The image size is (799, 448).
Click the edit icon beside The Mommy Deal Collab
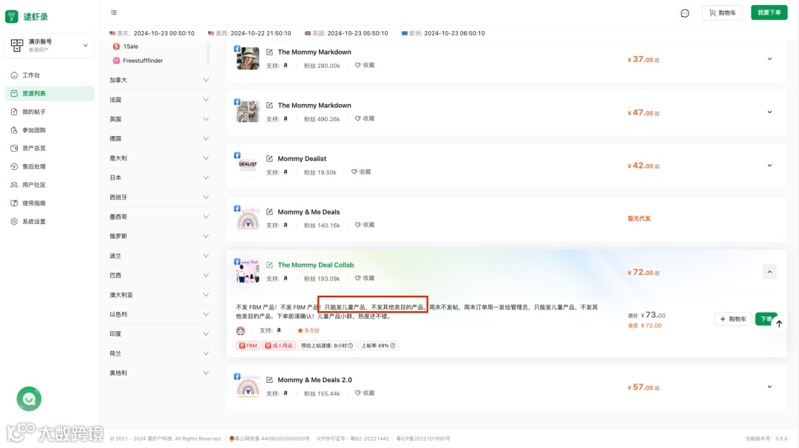[269, 265]
